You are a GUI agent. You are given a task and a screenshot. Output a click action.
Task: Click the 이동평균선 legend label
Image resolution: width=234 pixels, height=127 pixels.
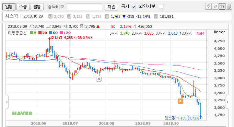[17, 33]
